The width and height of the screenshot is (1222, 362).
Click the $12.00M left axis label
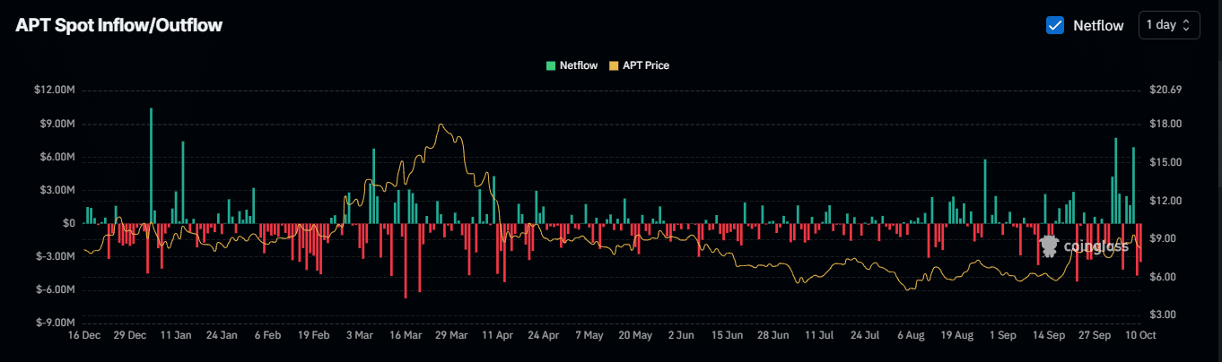[56, 90]
